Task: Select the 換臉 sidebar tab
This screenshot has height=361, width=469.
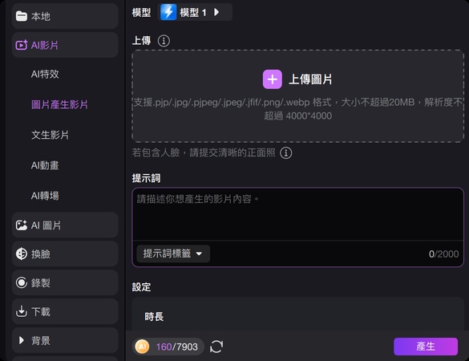Action: tap(65, 254)
